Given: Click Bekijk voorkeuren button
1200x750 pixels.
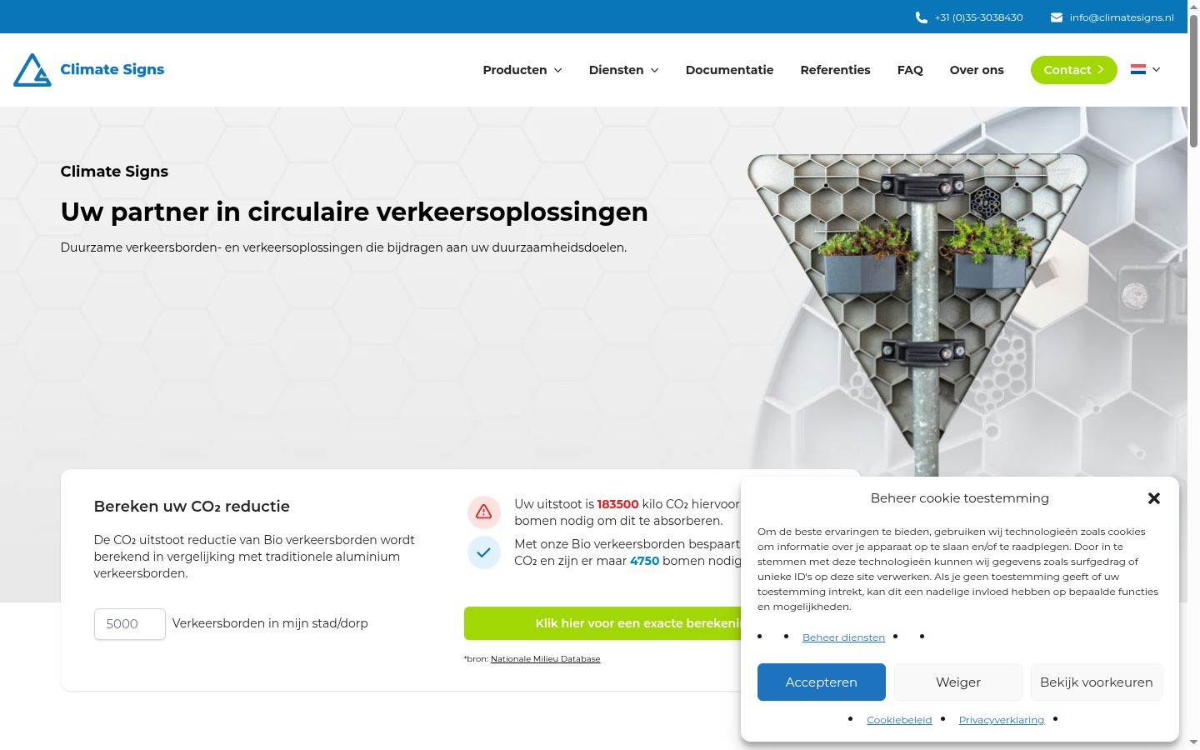Looking at the screenshot, I should 1096,682.
